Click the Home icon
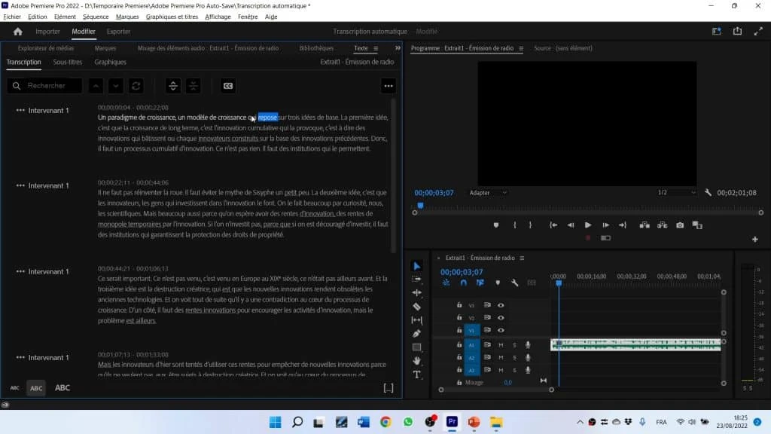The width and height of the screenshot is (771, 434). 18,32
